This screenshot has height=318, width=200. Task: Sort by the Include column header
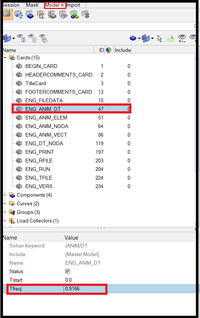[x=123, y=50]
